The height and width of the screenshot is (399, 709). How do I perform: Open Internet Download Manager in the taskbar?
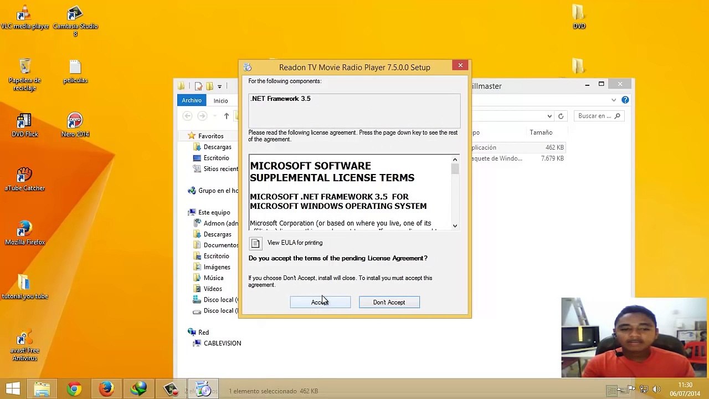pos(138,389)
